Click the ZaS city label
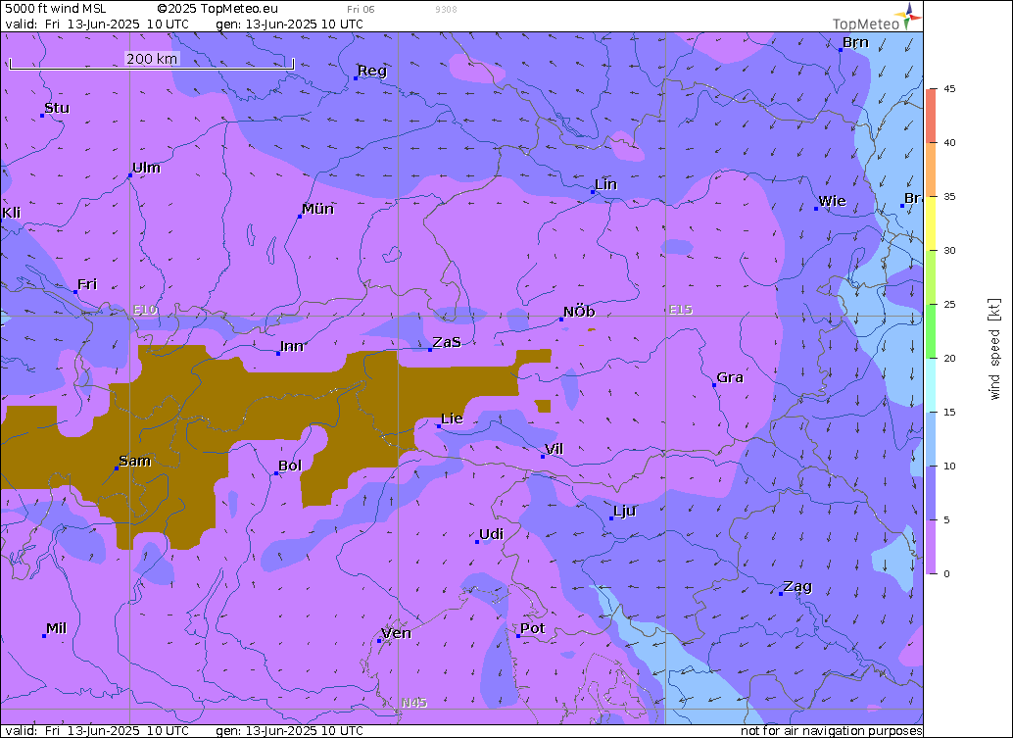 [447, 342]
